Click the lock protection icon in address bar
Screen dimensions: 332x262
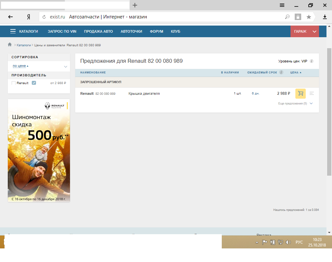(x=298, y=17)
